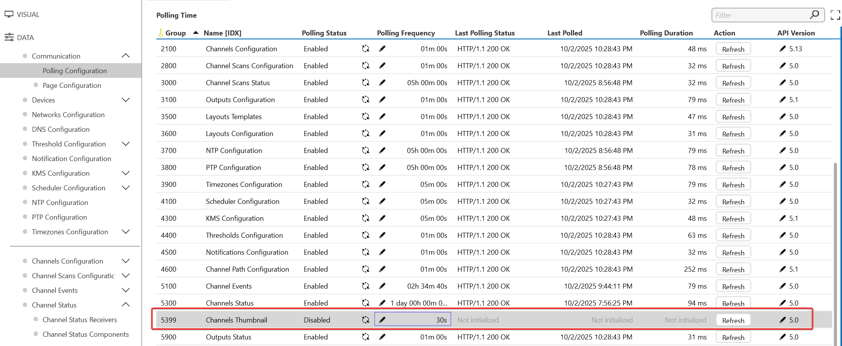Collapse the Communication section
This screenshot has width=842, height=346.
[x=126, y=56]
